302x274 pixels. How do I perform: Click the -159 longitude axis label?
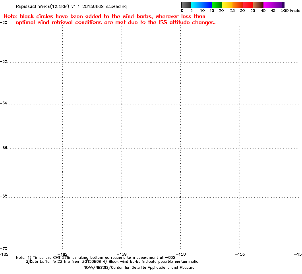coord(122,254)
